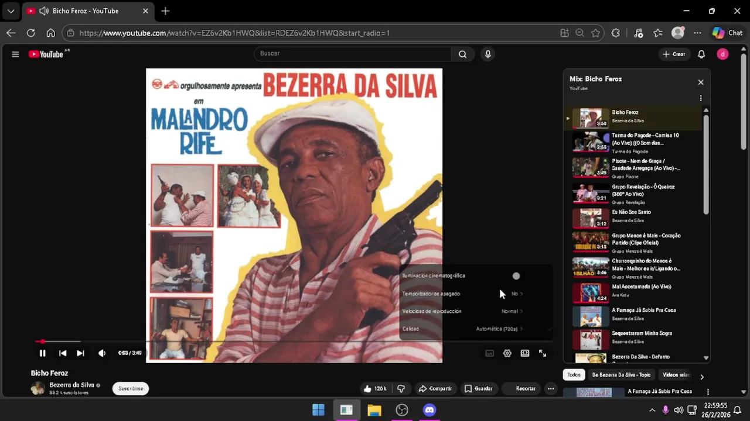Skip to the next video in the player

[x=80, y=353]
